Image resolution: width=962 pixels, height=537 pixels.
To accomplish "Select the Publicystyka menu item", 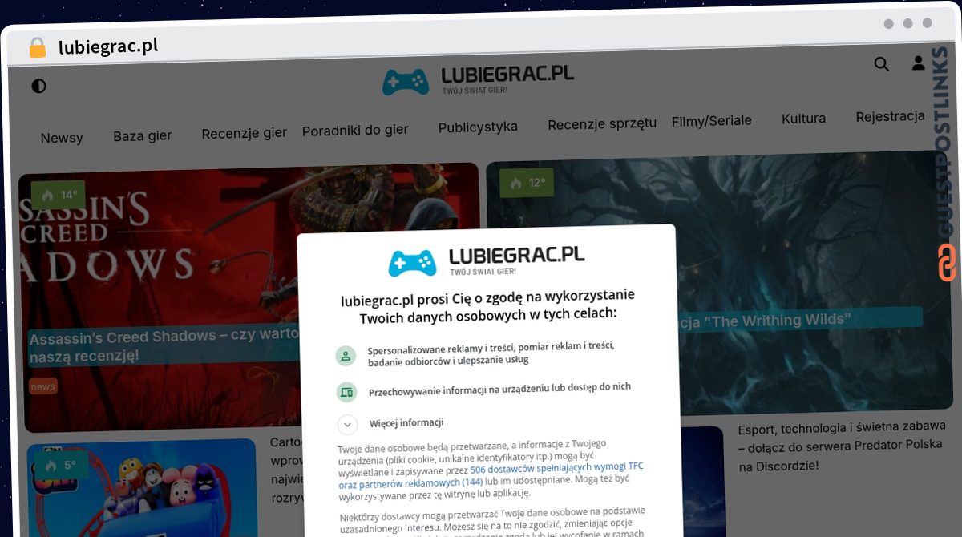I will tap(478, 127).
